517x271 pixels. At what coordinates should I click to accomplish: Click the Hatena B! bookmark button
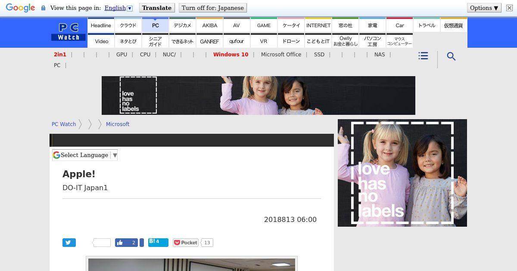158,242
